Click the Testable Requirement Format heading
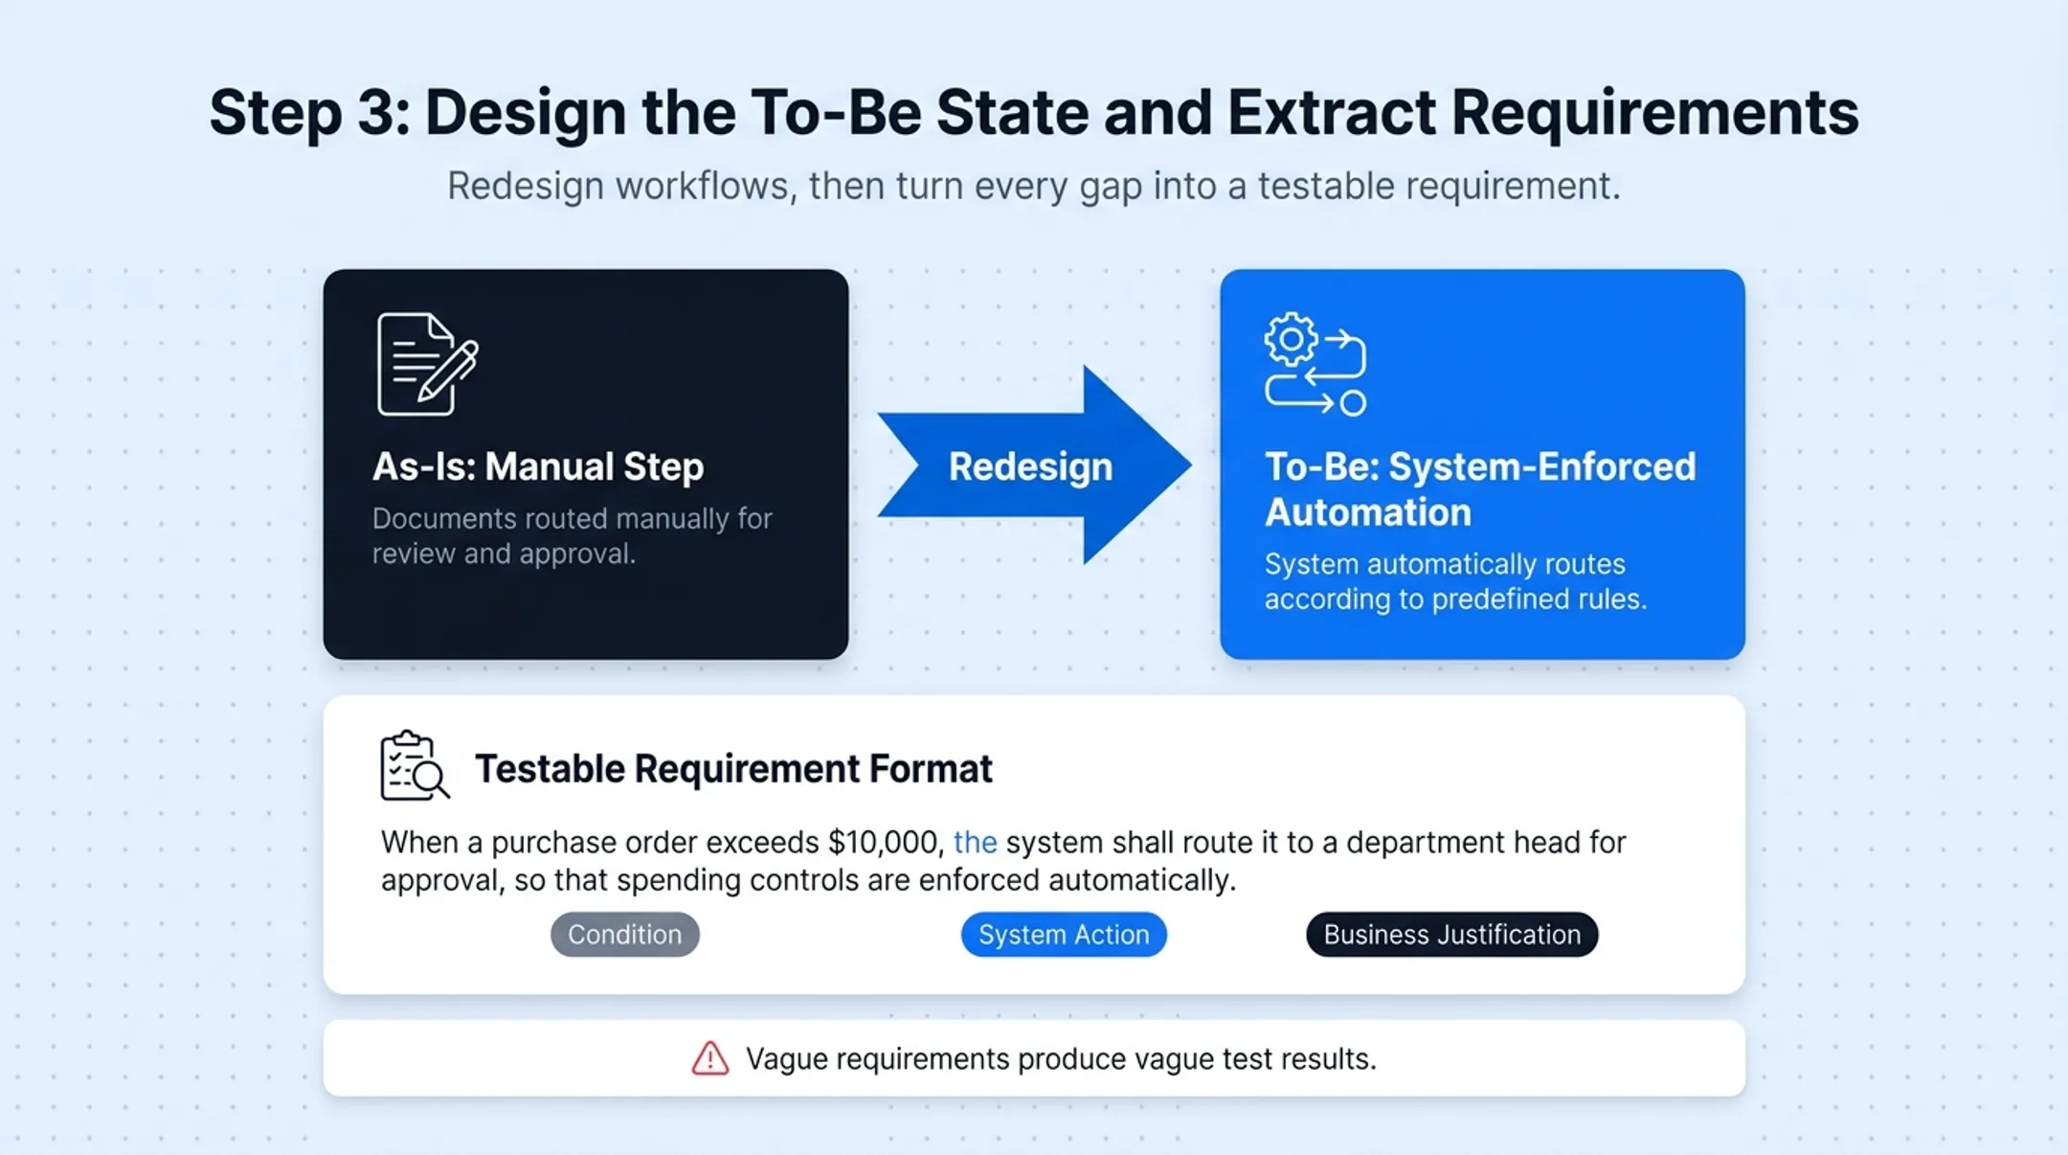This screenshot has width=2068, height=1155. tap(733, 768)
